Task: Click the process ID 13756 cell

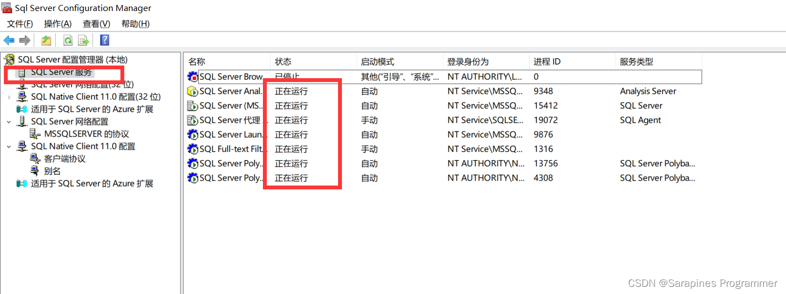Action: [x=546, y=164]
